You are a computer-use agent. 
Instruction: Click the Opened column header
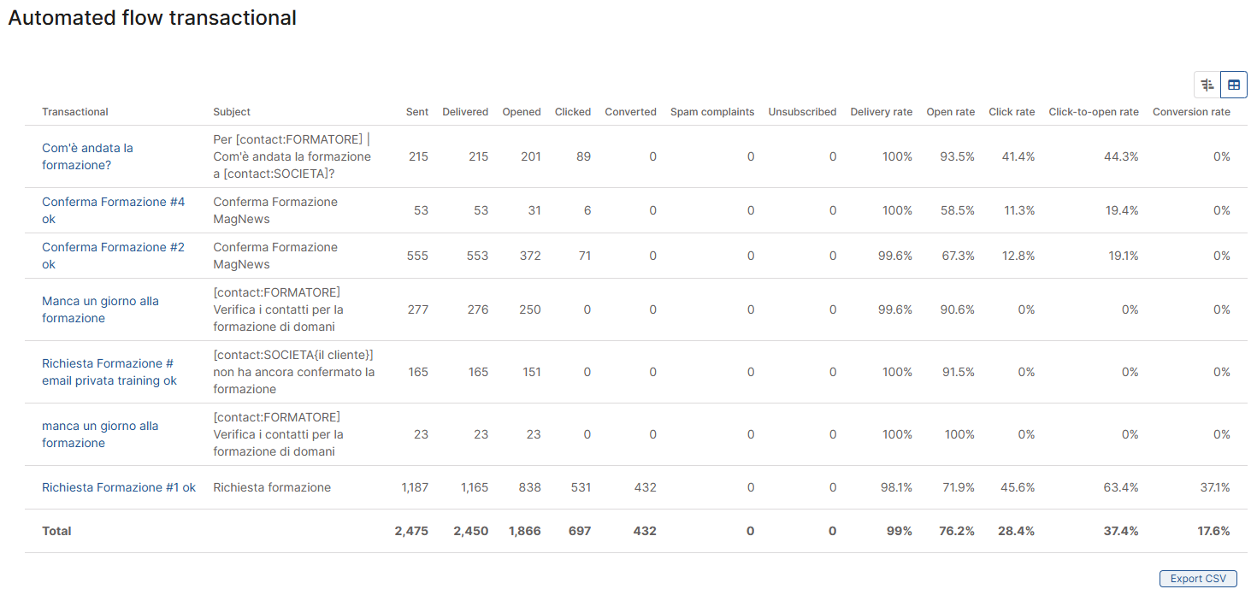tap(522, 112)
